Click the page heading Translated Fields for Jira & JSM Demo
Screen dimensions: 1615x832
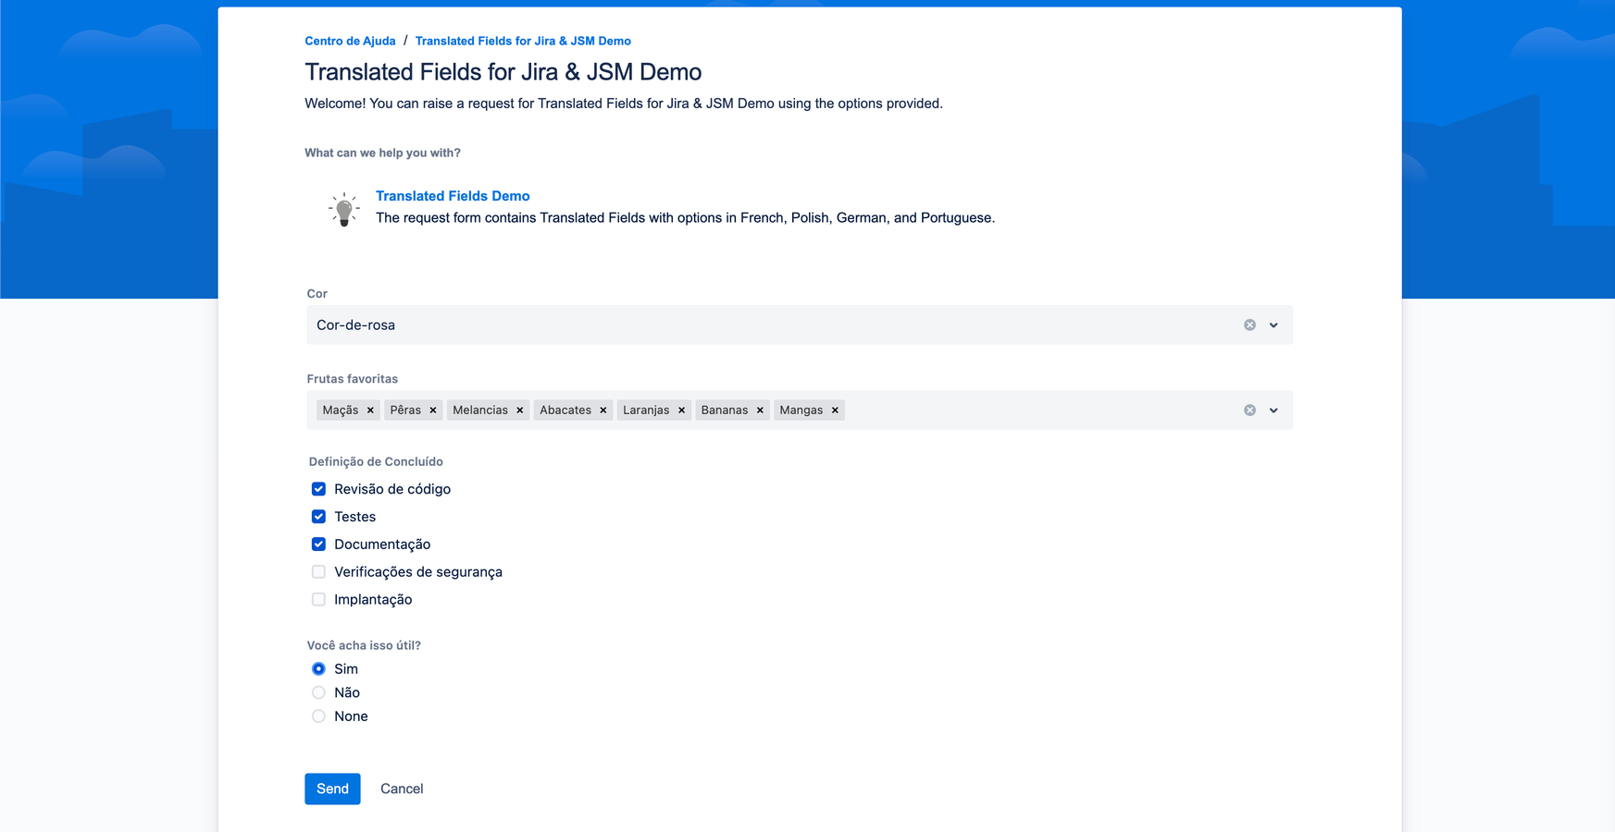[503, 72]
